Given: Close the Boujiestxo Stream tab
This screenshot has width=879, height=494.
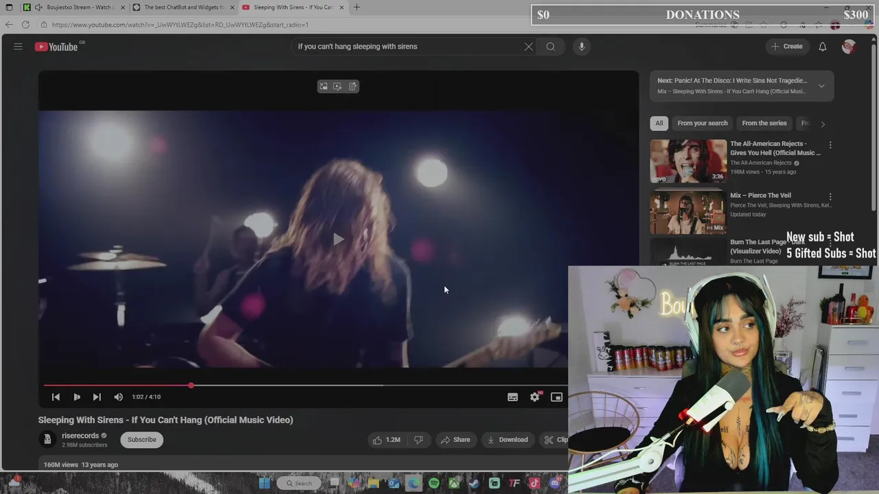Looking at the screenshot, I should click(123, 8).
